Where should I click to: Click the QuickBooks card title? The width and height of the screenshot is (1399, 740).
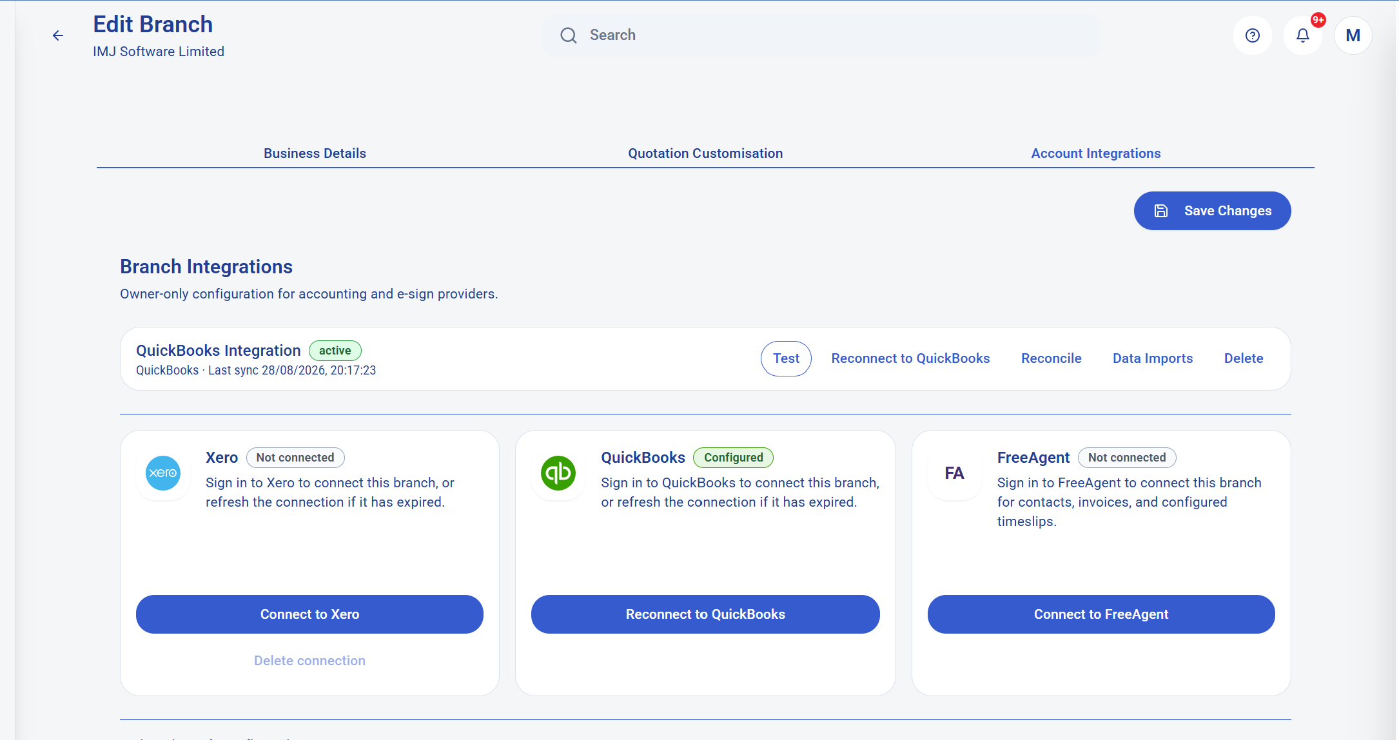pyautogui.click(x=643, y=458)
